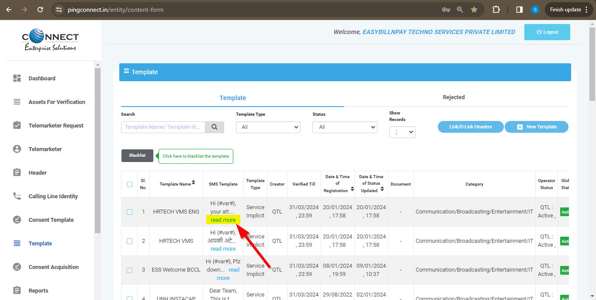Open the Template Type dropdown
This screenshot has width=596, height=300.
coord(268,127)
